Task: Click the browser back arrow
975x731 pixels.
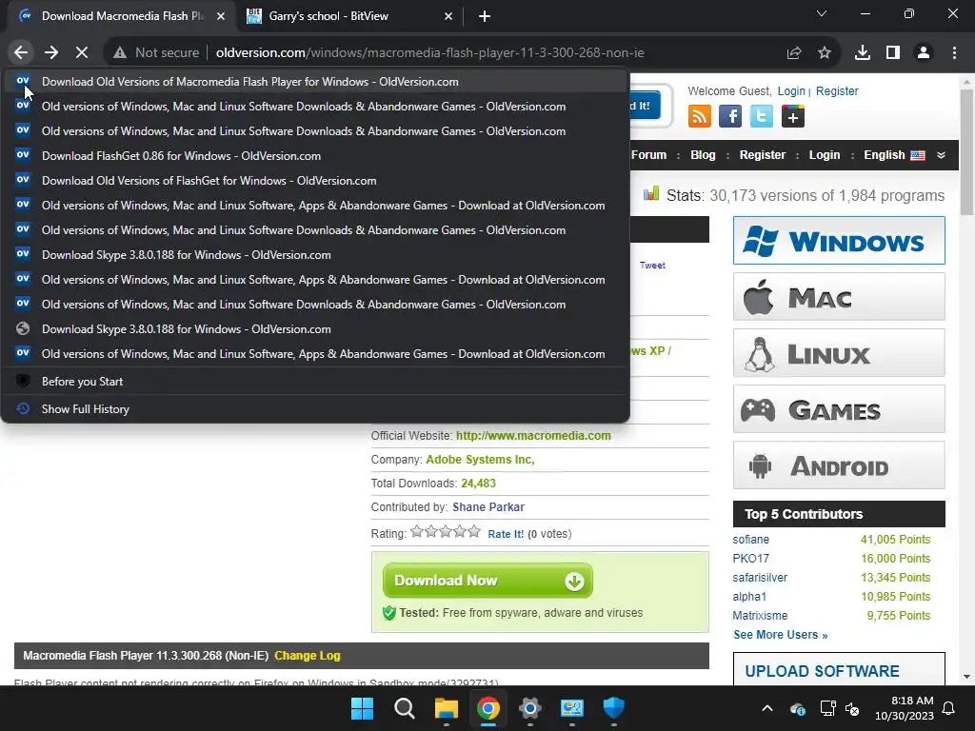Action: (x=21, y=53)
